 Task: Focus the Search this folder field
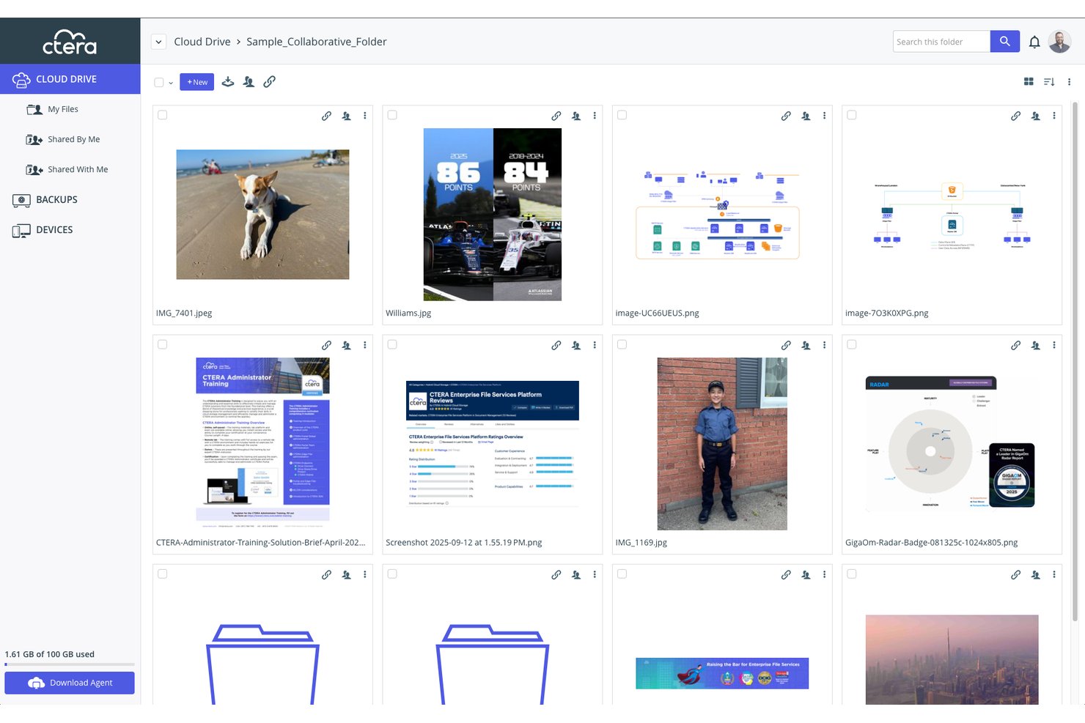pos(941,42)
